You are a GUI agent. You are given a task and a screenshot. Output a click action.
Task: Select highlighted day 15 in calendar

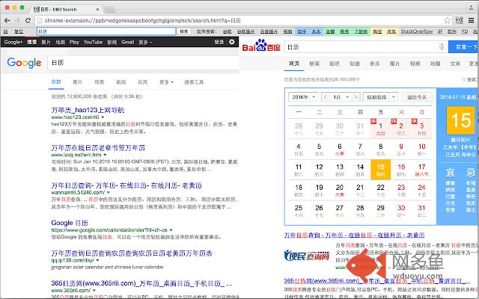pyautogui.click(x=381, y=170)
